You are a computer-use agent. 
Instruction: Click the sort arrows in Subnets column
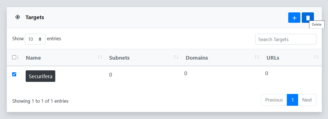pyautogui.click(x=176, y=57)
